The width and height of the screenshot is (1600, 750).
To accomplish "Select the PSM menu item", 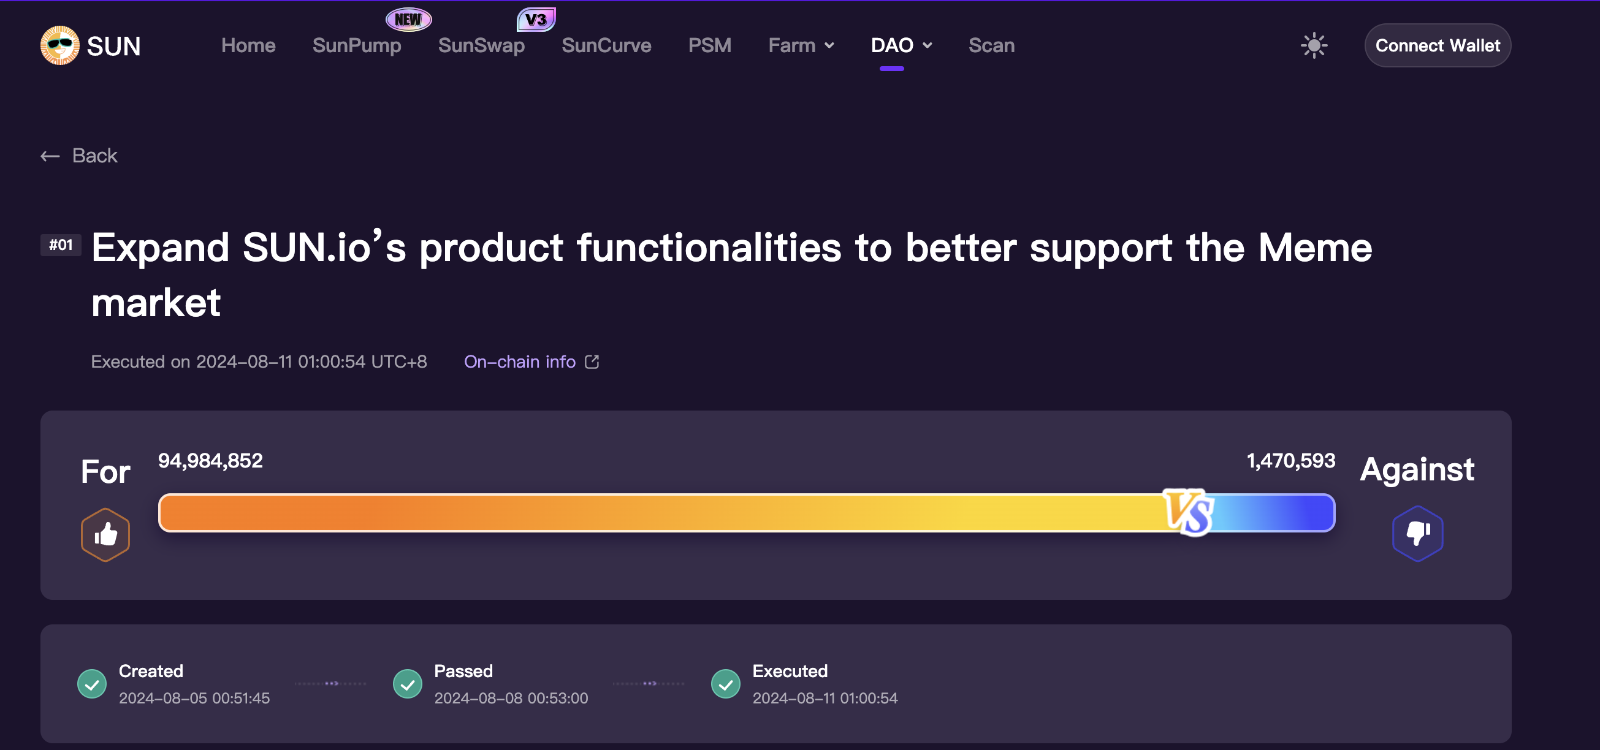I will [709, 45].
